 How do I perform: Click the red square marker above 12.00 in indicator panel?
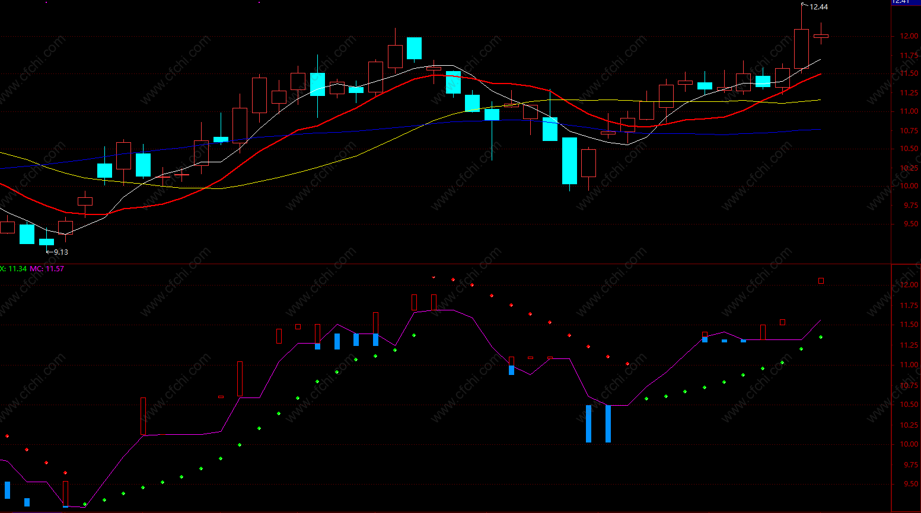[x=821, y=281]
